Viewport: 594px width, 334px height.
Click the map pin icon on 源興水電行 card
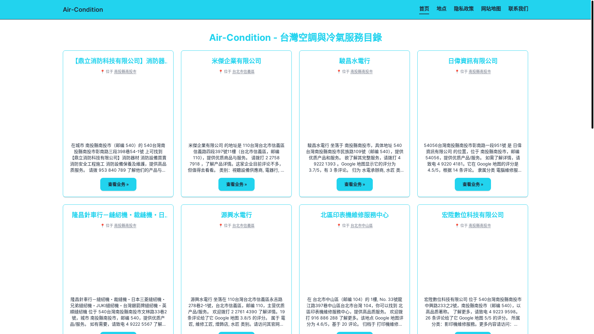[221, 225]
